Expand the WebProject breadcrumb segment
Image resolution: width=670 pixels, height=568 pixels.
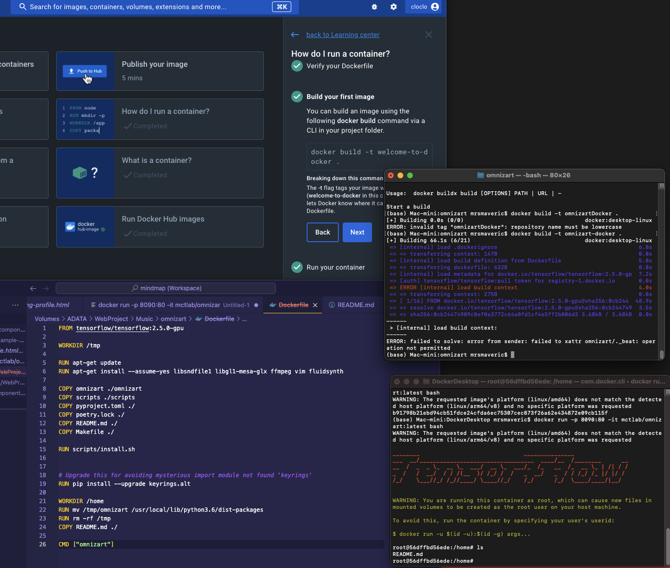(111, 319)
